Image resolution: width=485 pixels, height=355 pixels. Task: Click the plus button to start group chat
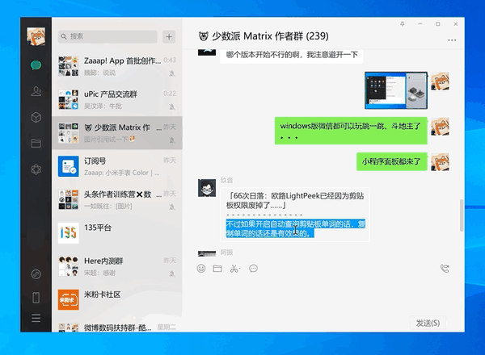pyautogui.click(x=169, y=37)
